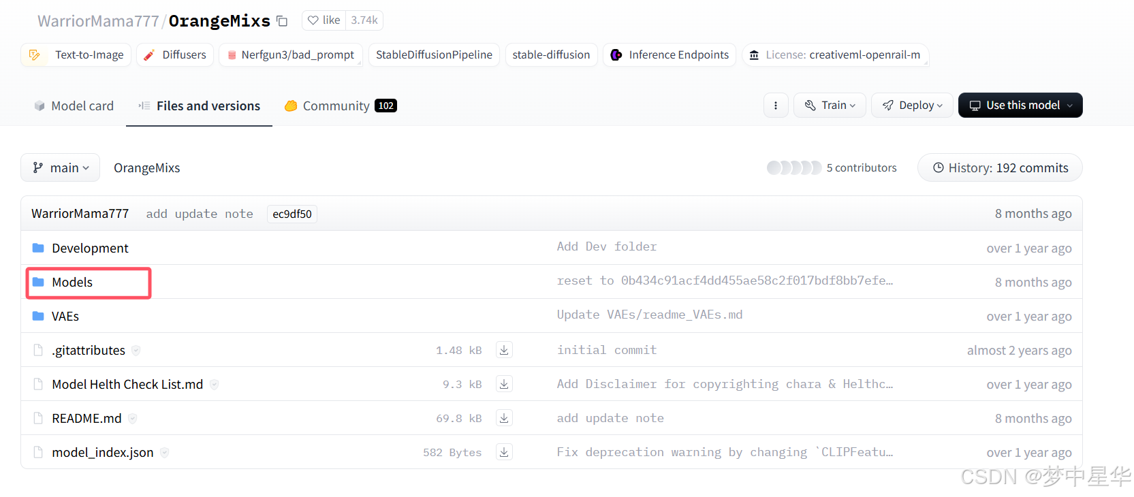Open the Development folder

coord(90,248)
